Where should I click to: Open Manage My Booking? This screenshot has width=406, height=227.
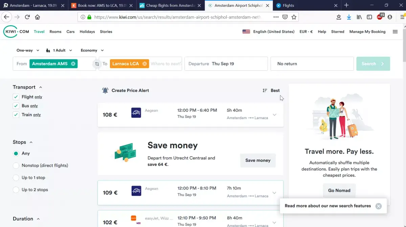[367, 32]
